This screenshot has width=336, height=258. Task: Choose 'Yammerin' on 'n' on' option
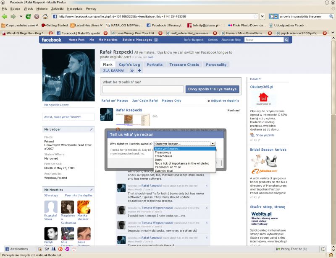pyautogui.click(x=185, y=167)
